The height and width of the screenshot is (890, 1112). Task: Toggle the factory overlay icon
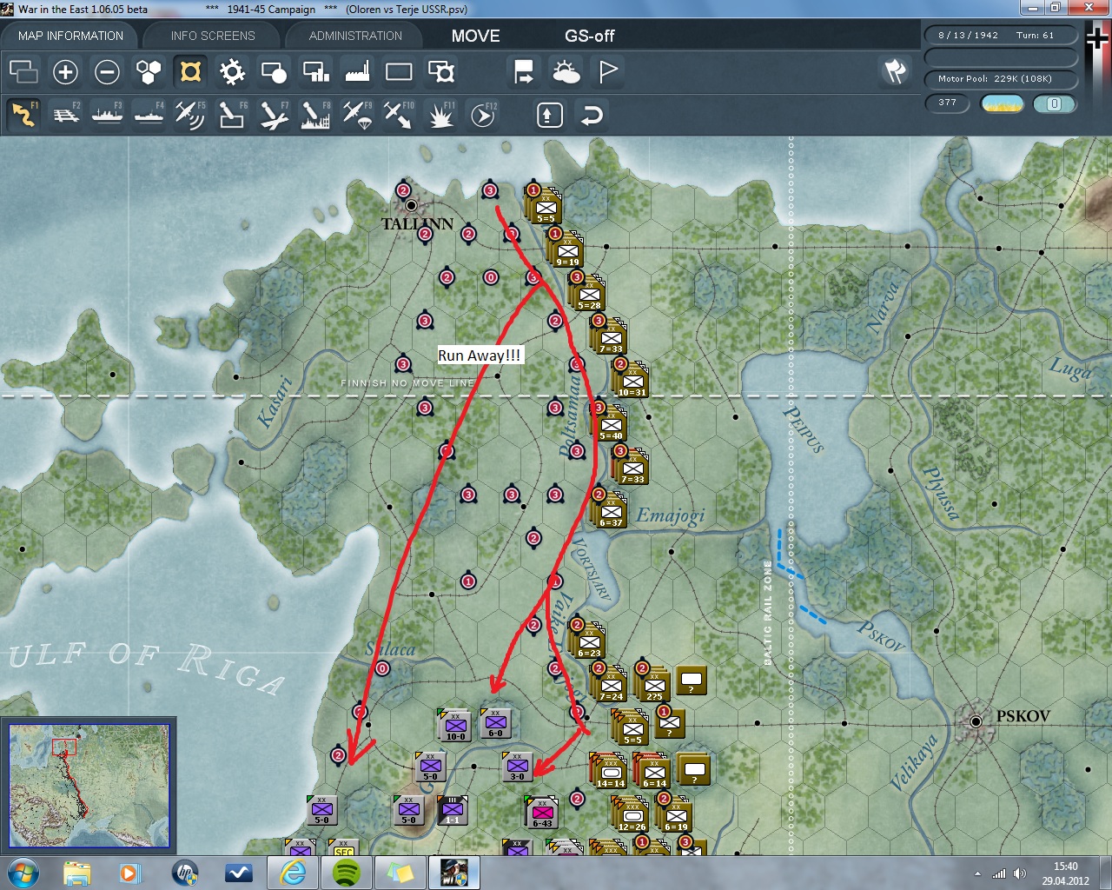coord(357,71)
